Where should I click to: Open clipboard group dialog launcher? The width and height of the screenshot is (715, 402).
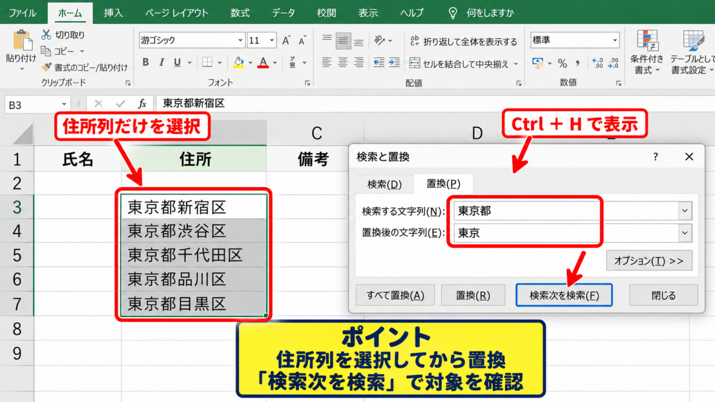[x=127, y=83]
